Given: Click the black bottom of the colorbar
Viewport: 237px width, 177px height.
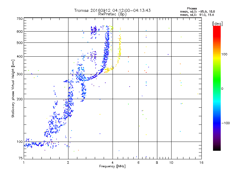Looking at the screenshot, I should (217, 149).
